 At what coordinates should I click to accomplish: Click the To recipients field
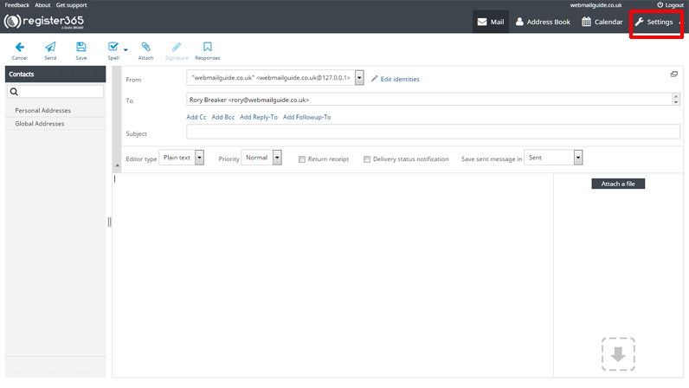(429, 100)
